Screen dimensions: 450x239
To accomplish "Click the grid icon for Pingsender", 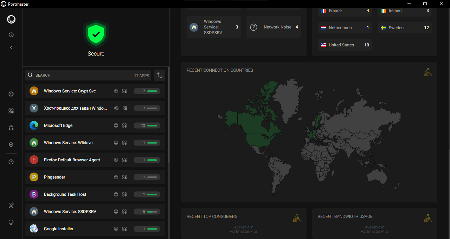I will [x=124, y=177].
